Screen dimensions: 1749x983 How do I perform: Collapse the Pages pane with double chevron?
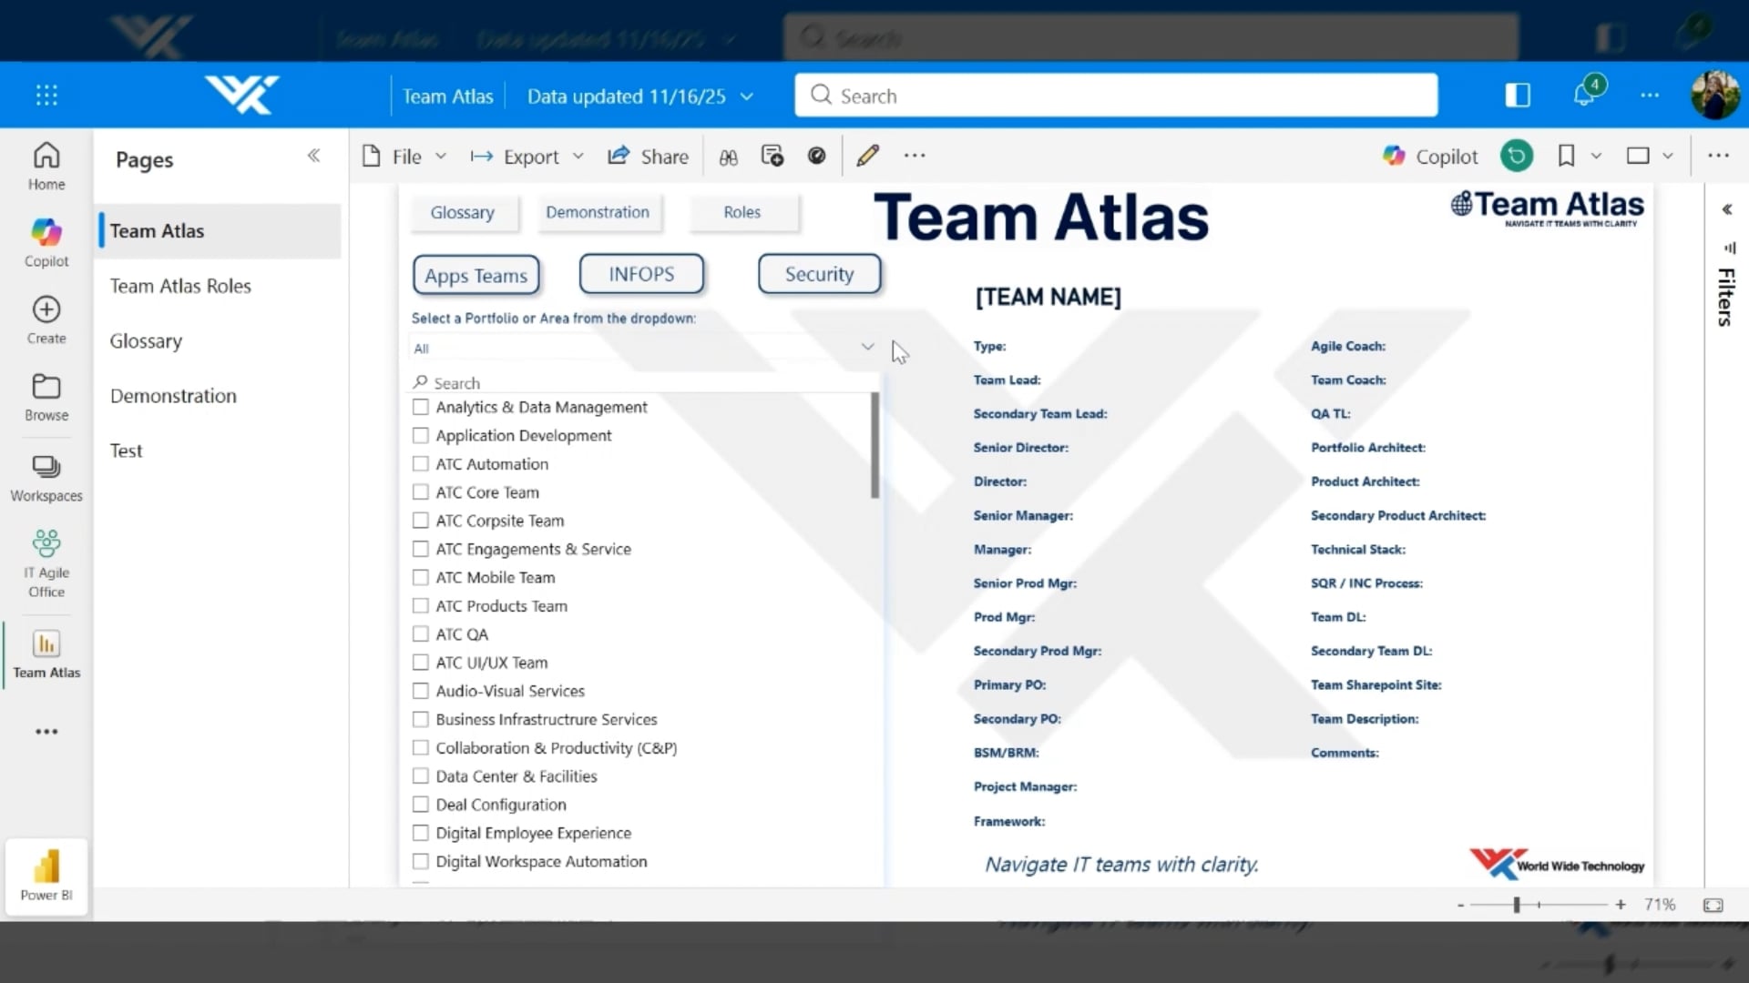point(313,156)
